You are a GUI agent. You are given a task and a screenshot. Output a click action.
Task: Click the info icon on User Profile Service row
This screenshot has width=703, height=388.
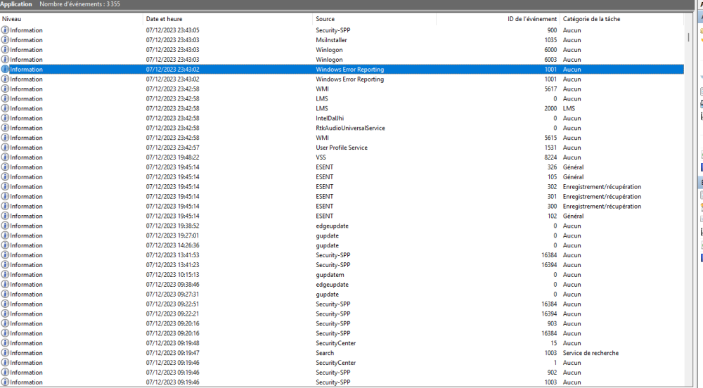[5, 148]
